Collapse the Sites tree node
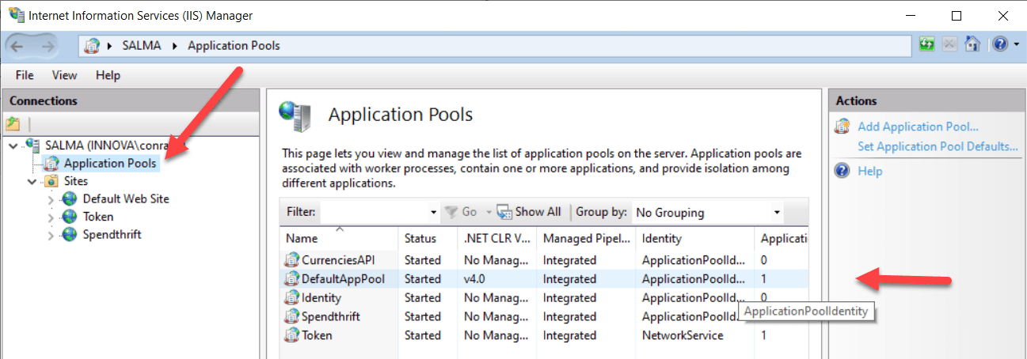The width and height of the screenshot is (1027, 359). click(32, 182)
